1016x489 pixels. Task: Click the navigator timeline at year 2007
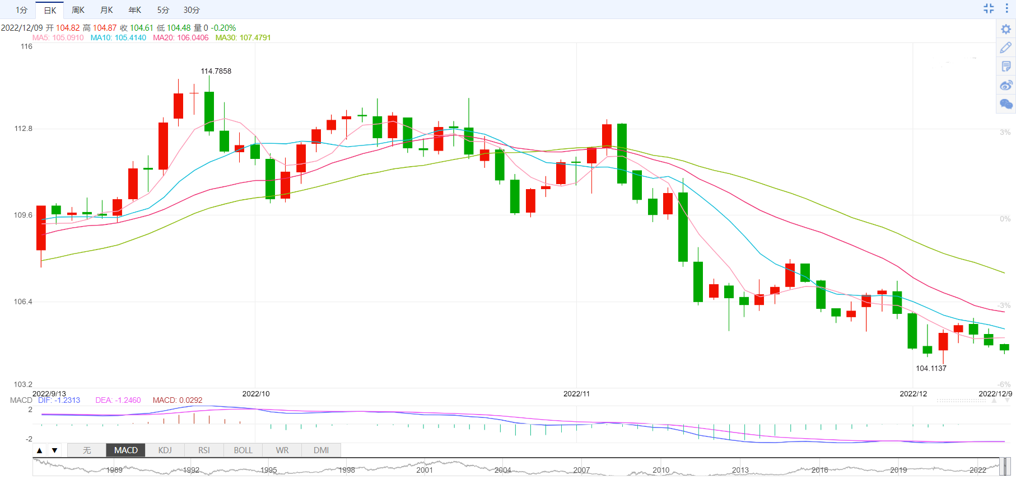[x=581, y=470]
